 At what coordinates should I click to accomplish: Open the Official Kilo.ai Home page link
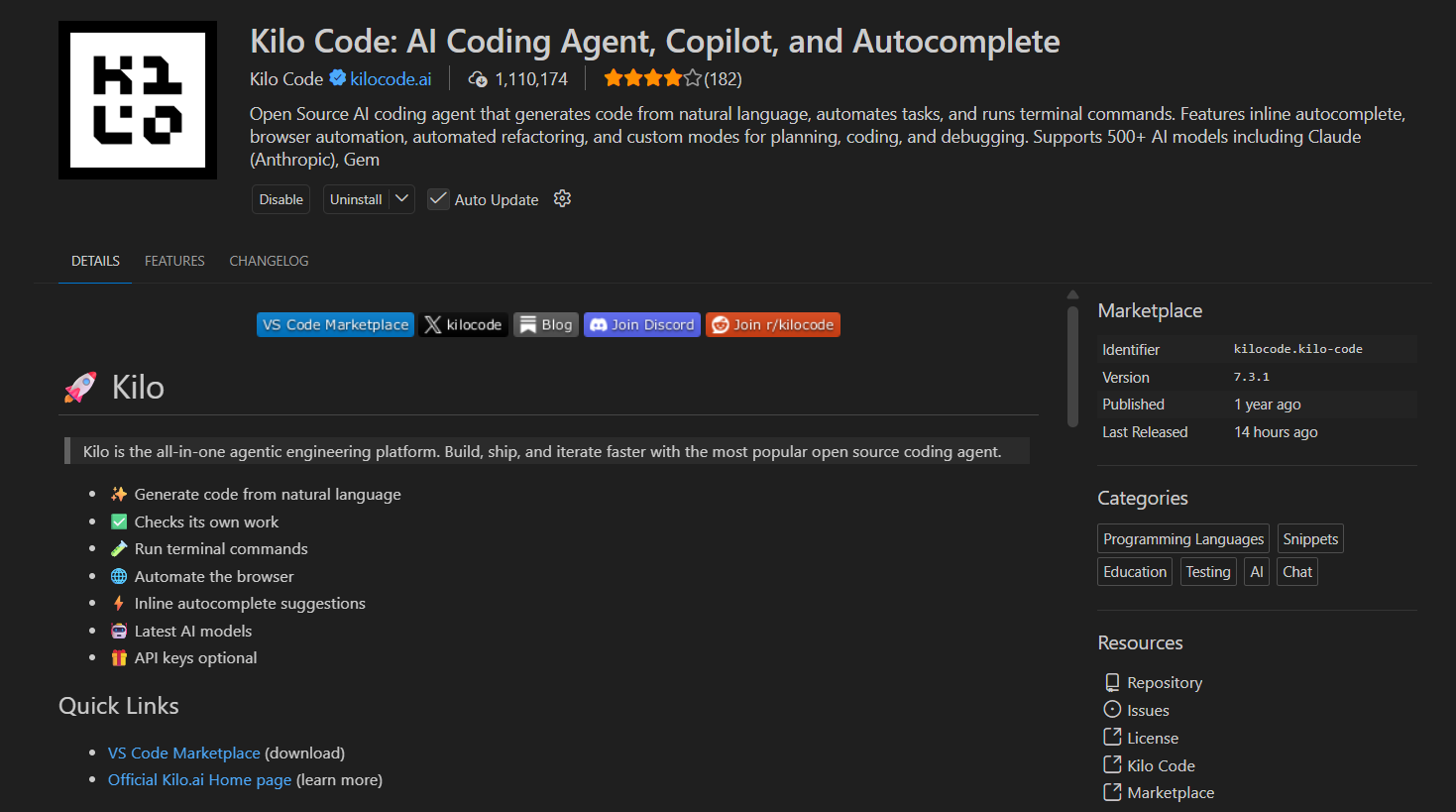199,780
